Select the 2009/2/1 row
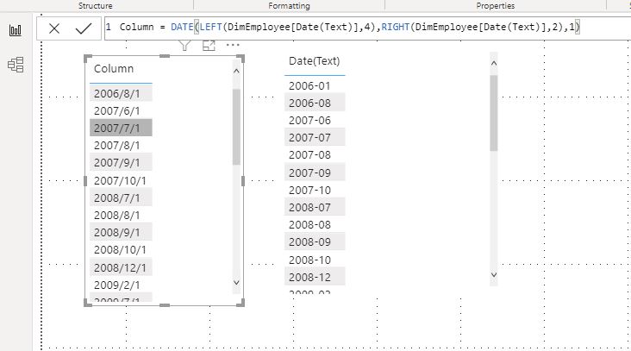The width and height of the screenshot is (631, 351). pyautogui.click(x=121, y=285)
